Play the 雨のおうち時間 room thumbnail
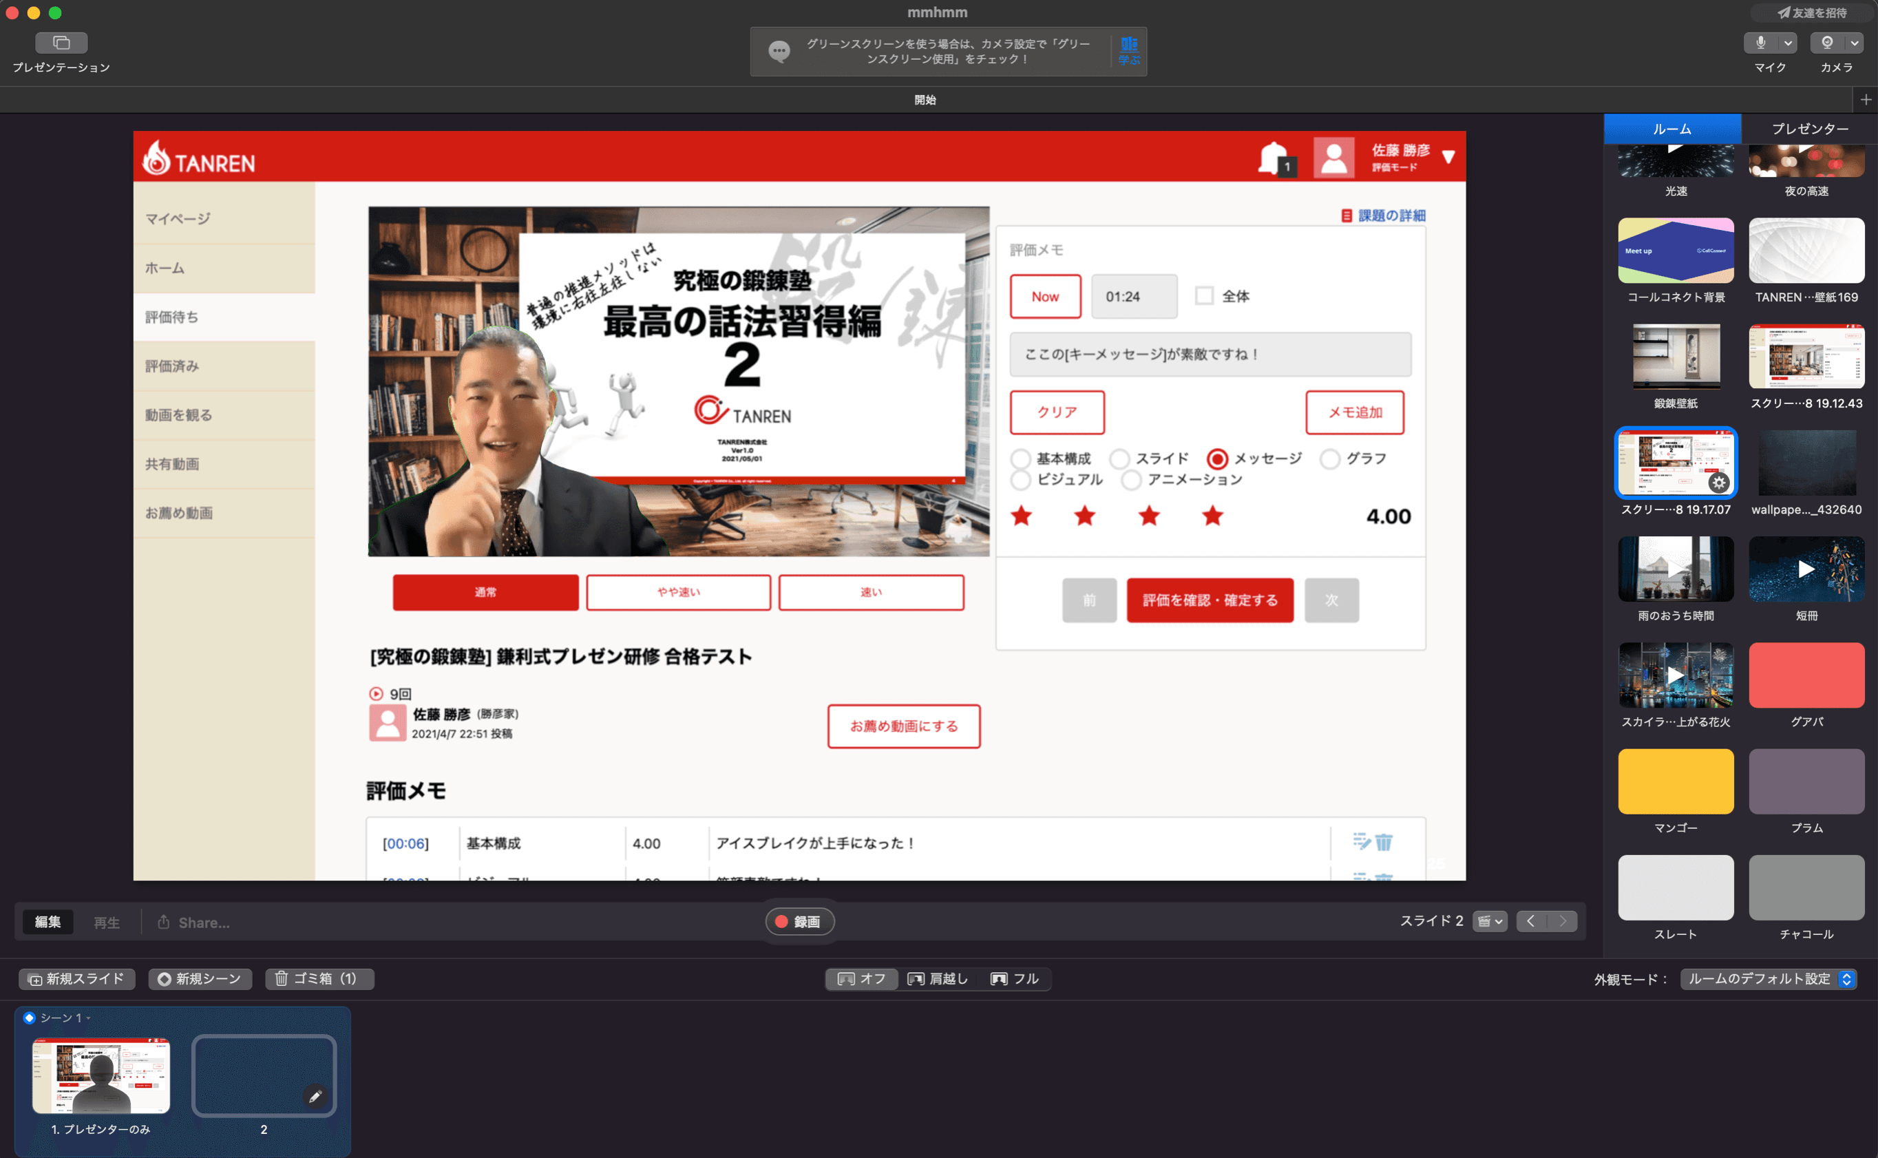Viewport: 1878px width, 1158px height. click(1676, 569)
